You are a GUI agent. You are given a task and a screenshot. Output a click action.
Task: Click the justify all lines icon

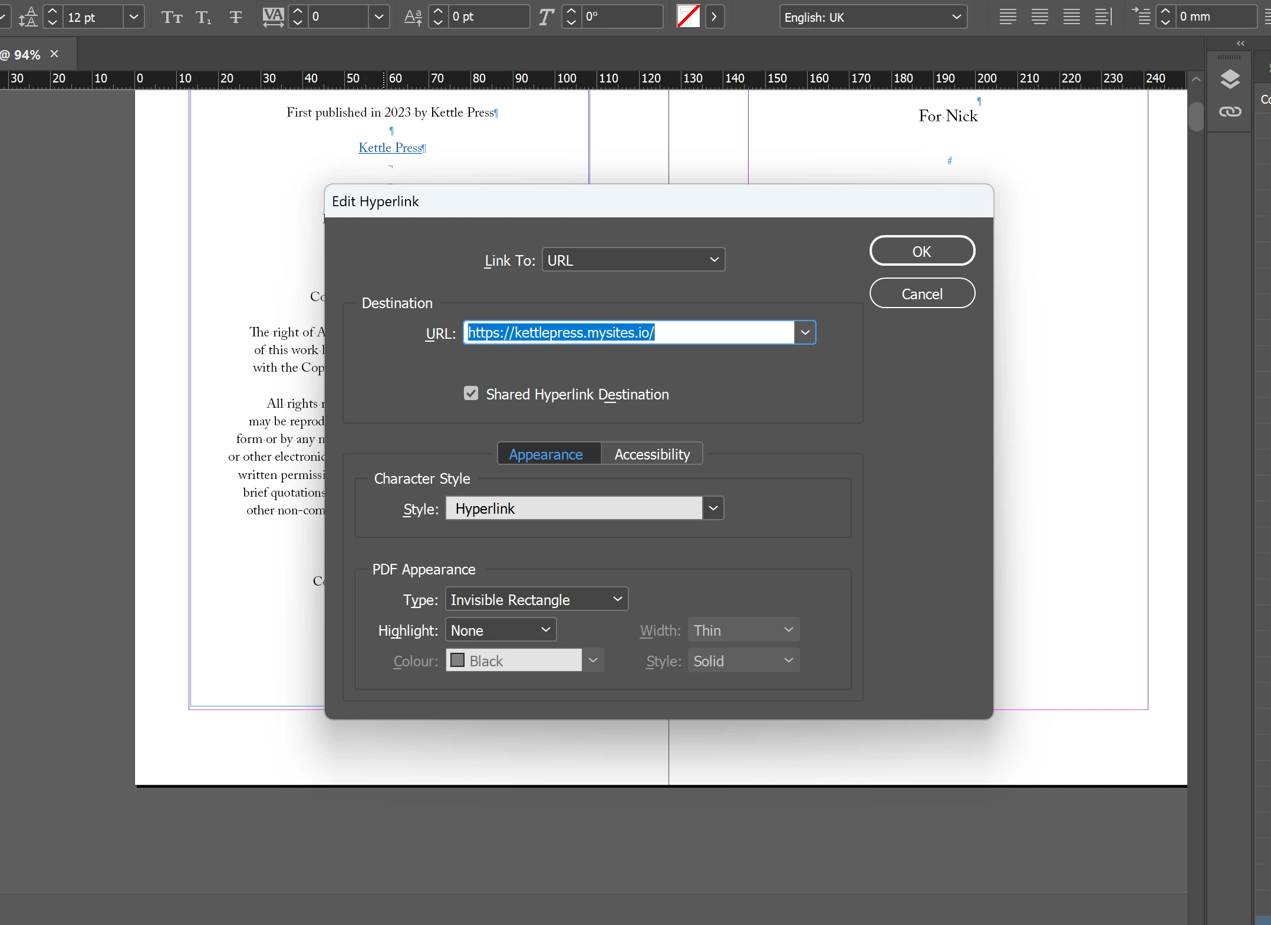click(1071, 17)
